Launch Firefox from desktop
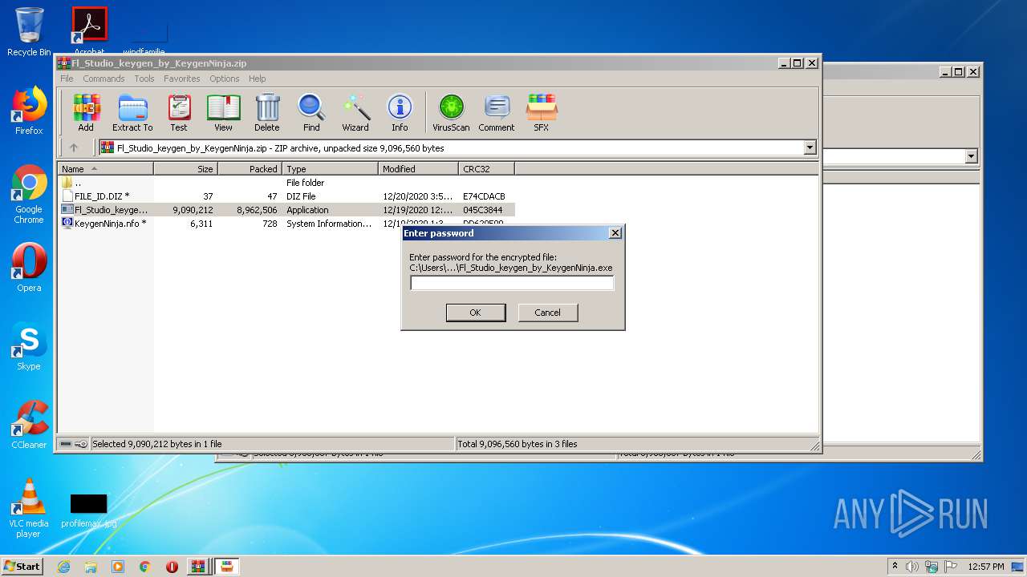Screen dimensions: 1027x577 (x=29, y=111)
